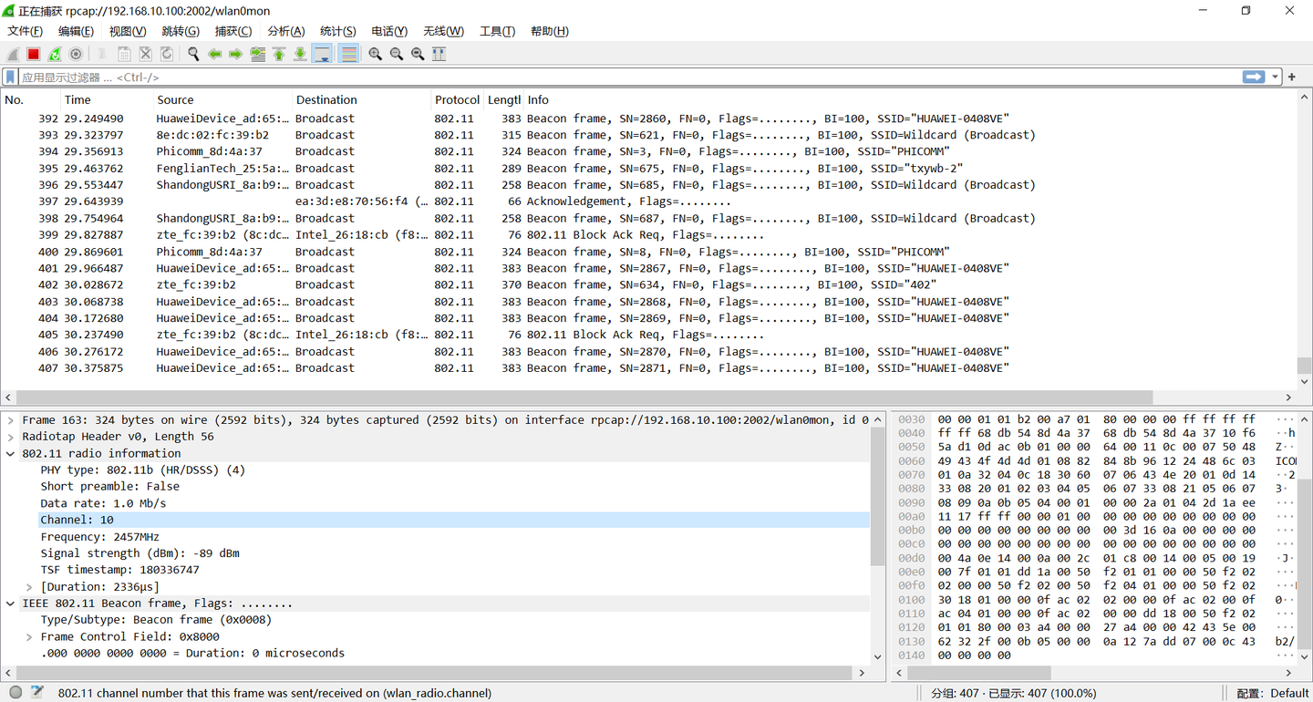This screenshot has height=702, width=1313.
Task: Select packet 395 from FenglianTech
Action: coord(648,169)
